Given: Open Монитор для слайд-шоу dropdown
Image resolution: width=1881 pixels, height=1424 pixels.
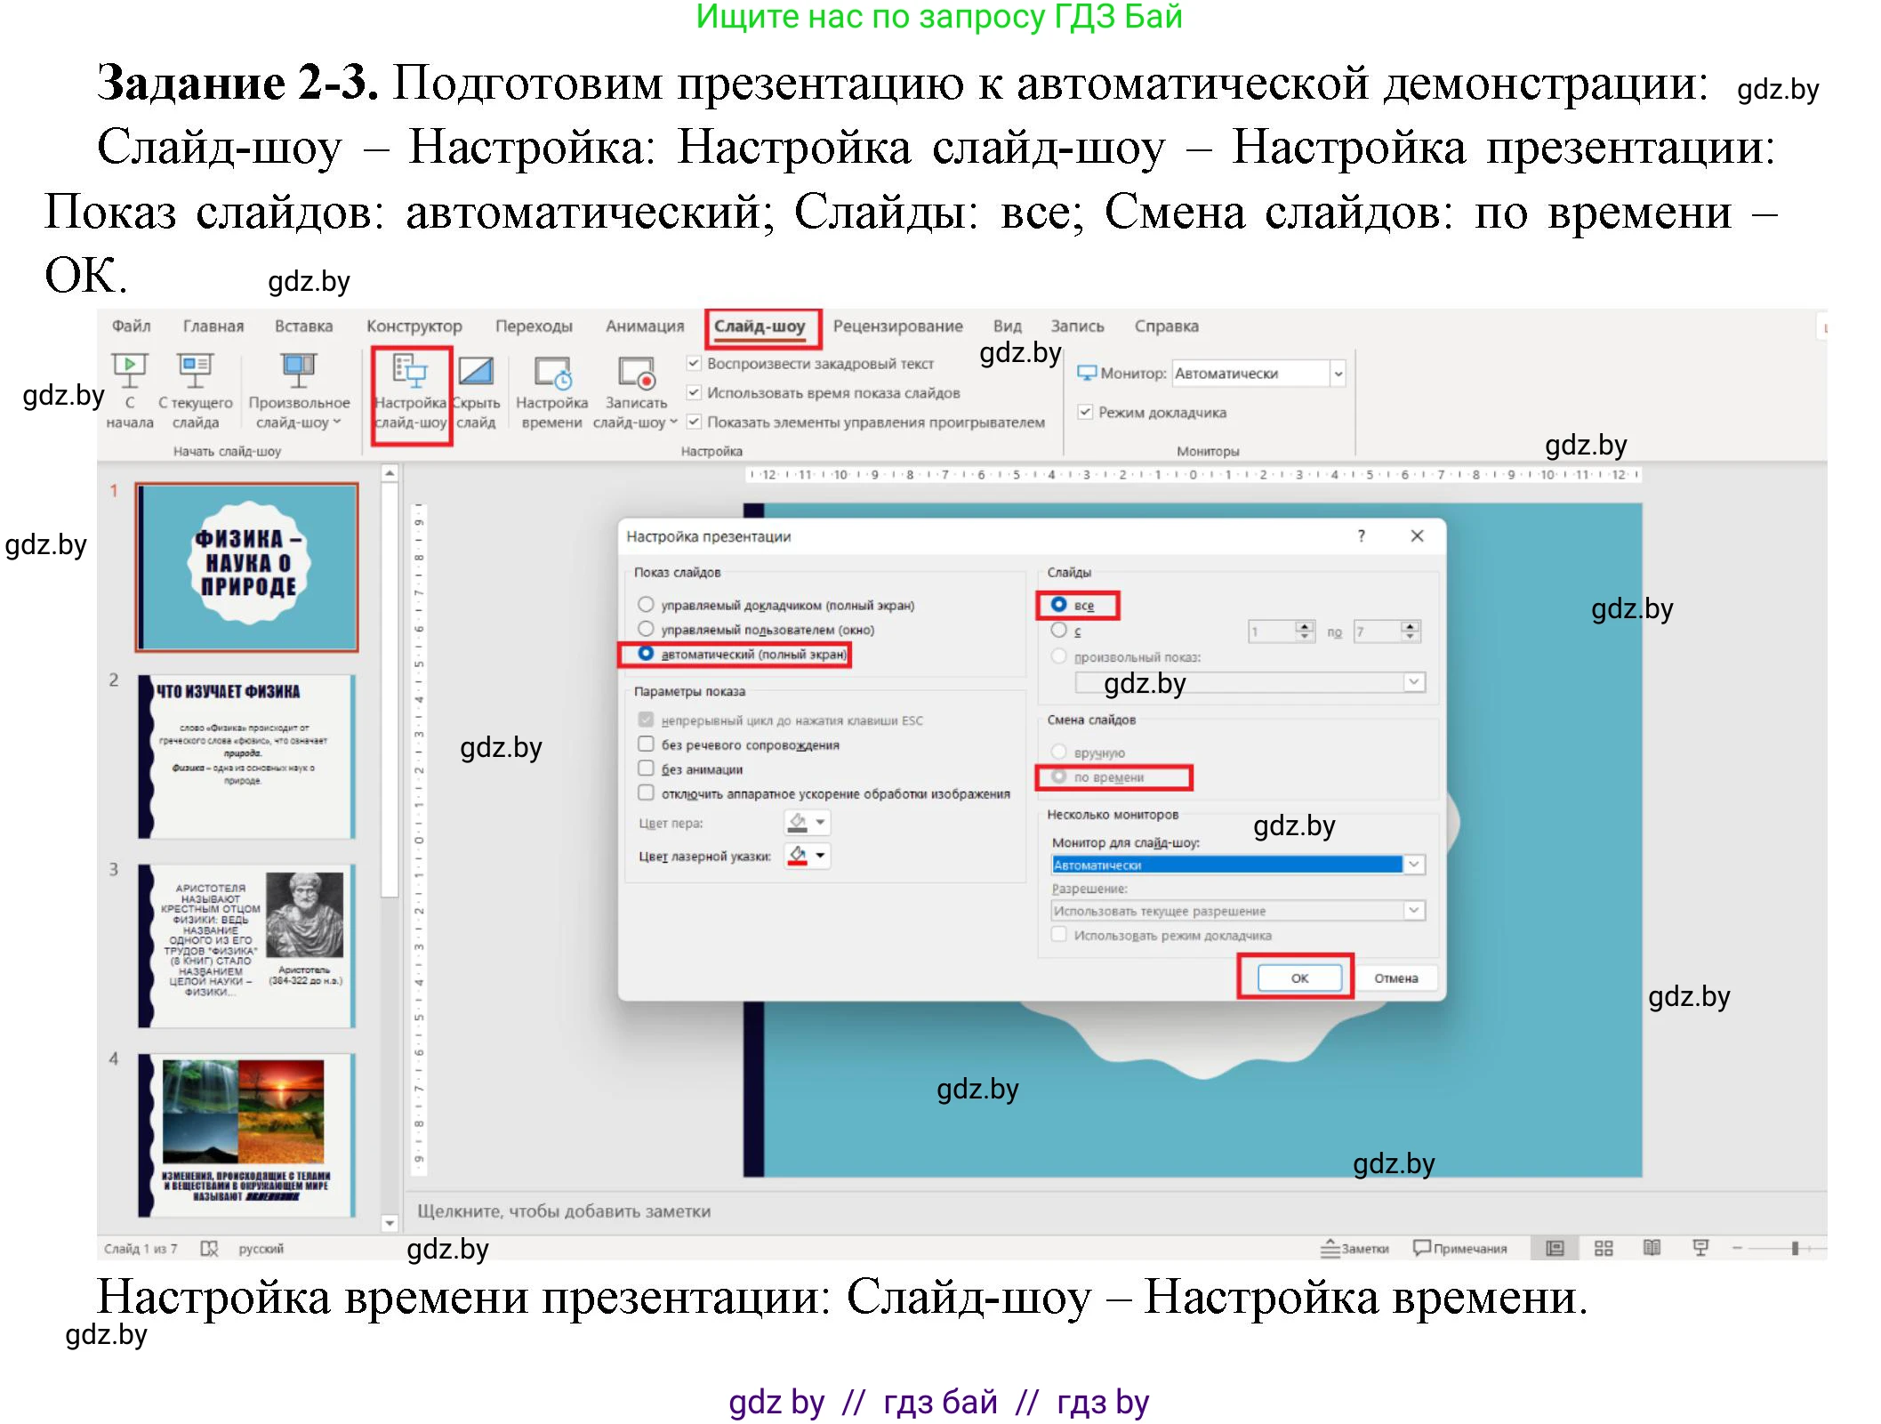Looking at the screenshot, I should pos(1415,864).
